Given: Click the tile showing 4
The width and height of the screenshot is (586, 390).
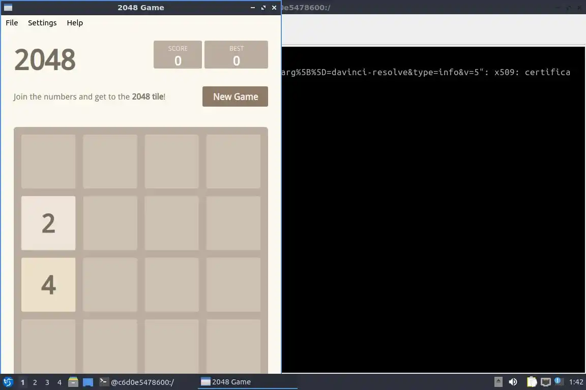Looking at the screenshot, I should pyautogui.click(x=48, y=285).
